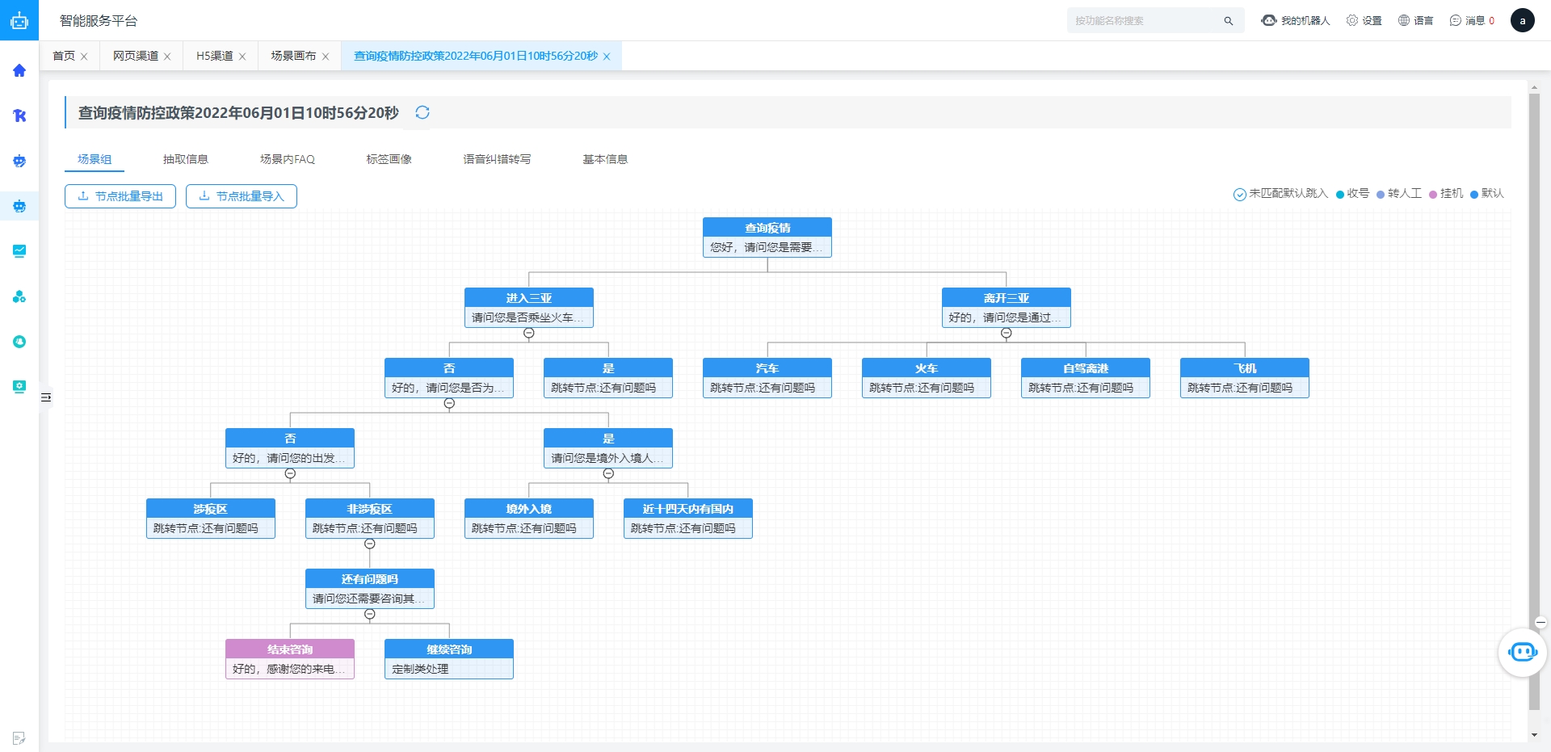Open 语言 language globe

(1415, 21)
